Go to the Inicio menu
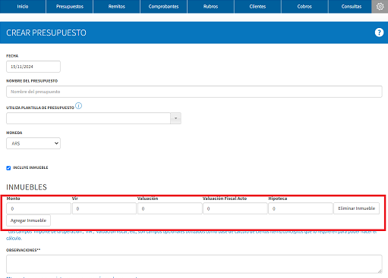The width and height of the screenshot is (388, 278). (x=23, y=6)
